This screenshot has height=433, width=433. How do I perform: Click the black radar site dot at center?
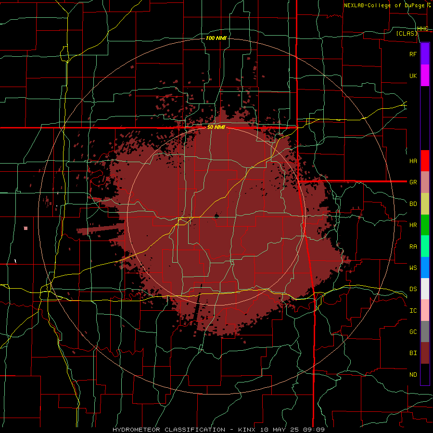[x=216, y=216]
